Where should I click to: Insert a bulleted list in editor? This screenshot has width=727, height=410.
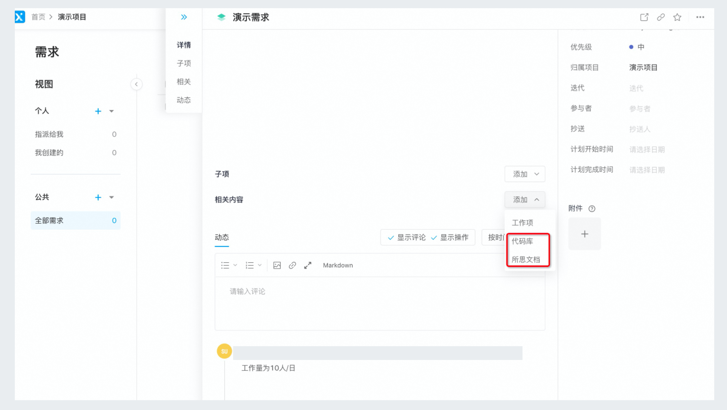[x=225, y=265]
